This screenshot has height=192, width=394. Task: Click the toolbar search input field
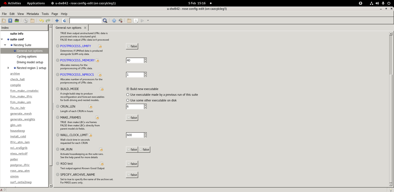click(x=85, y=21)
